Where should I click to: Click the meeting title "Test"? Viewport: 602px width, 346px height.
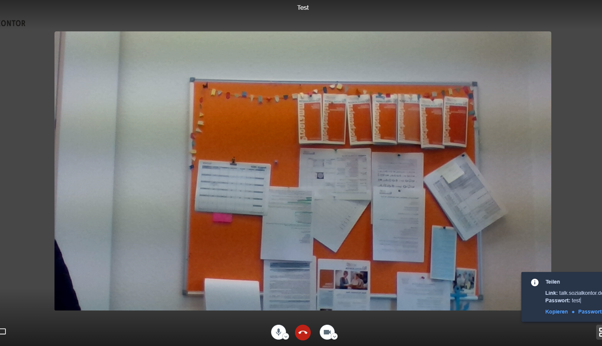pos(303,7)
